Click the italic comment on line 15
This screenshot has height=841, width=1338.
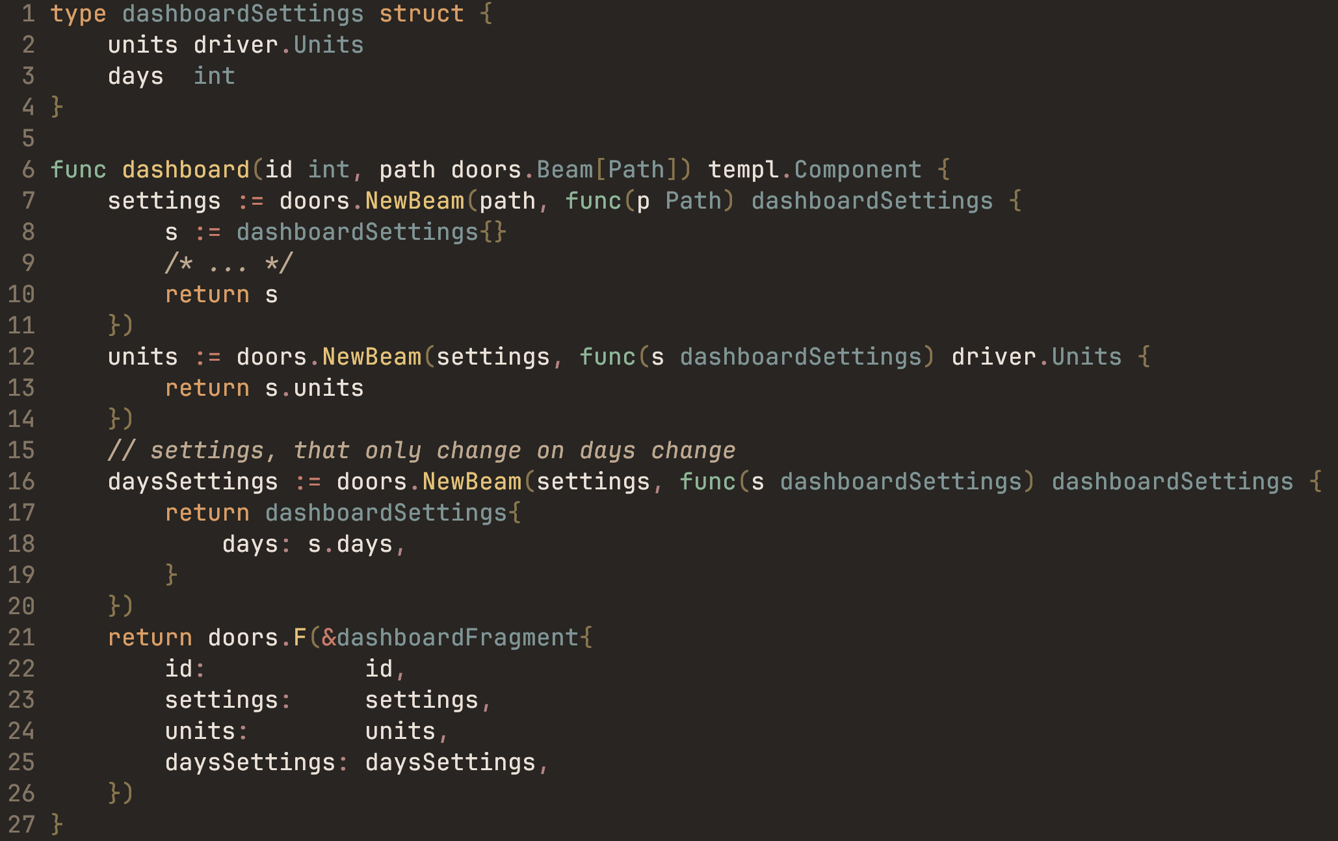point(421,450)
